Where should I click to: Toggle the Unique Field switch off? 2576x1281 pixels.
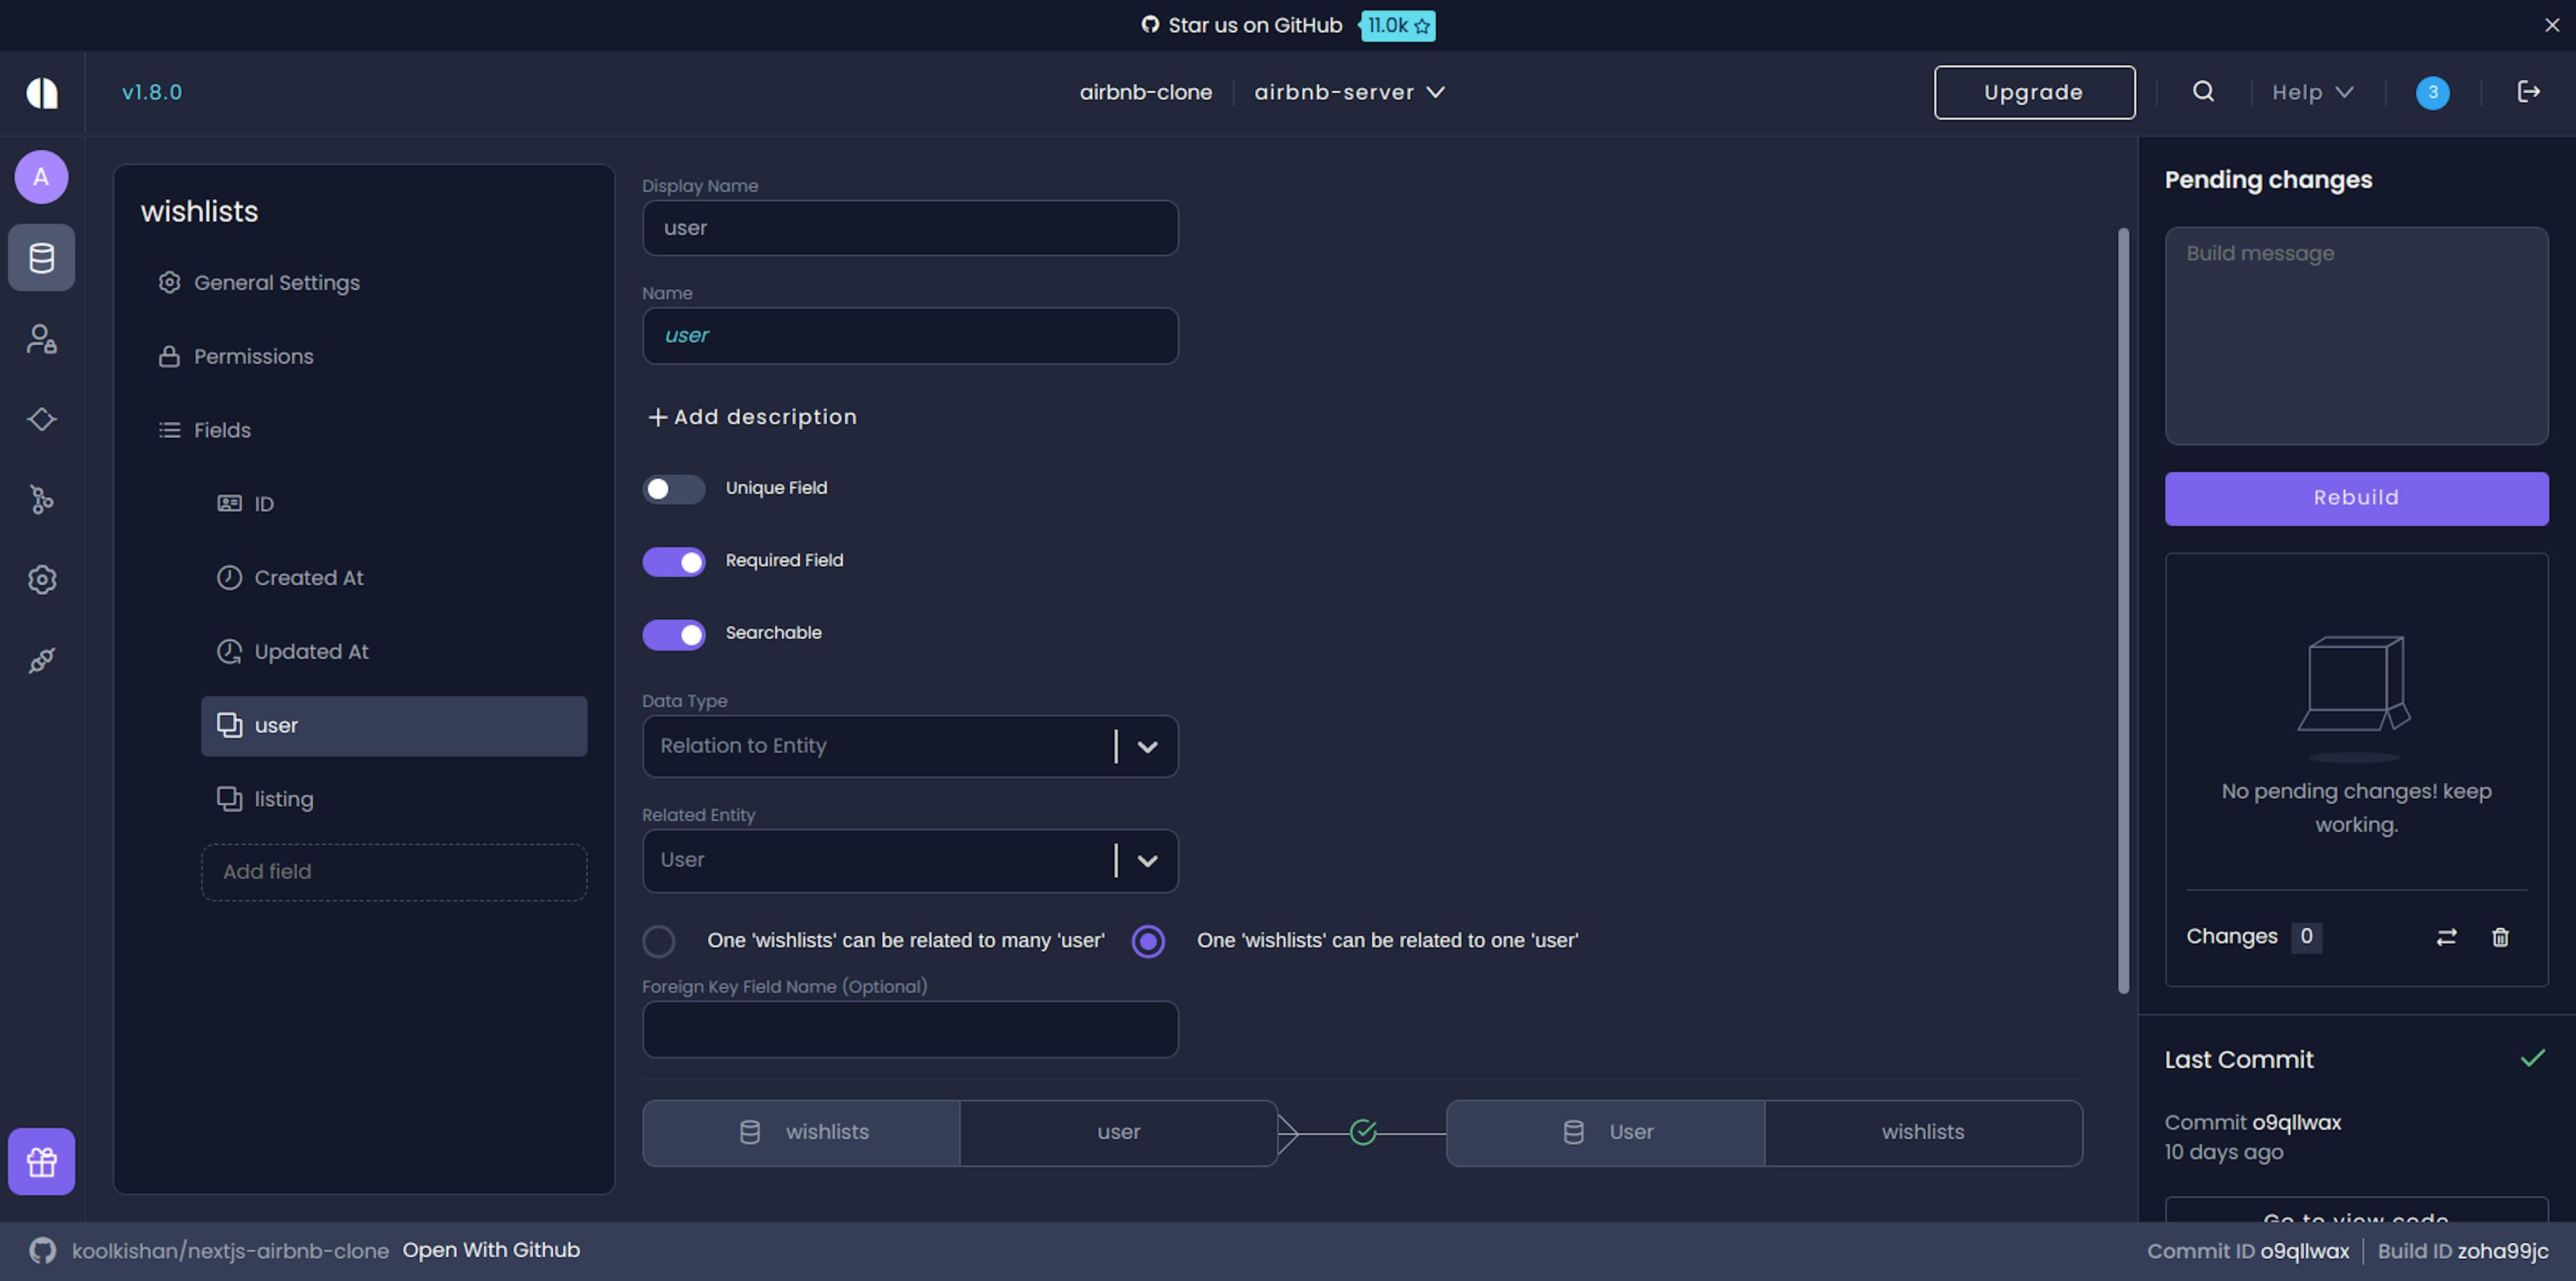(x=674, y=488)
